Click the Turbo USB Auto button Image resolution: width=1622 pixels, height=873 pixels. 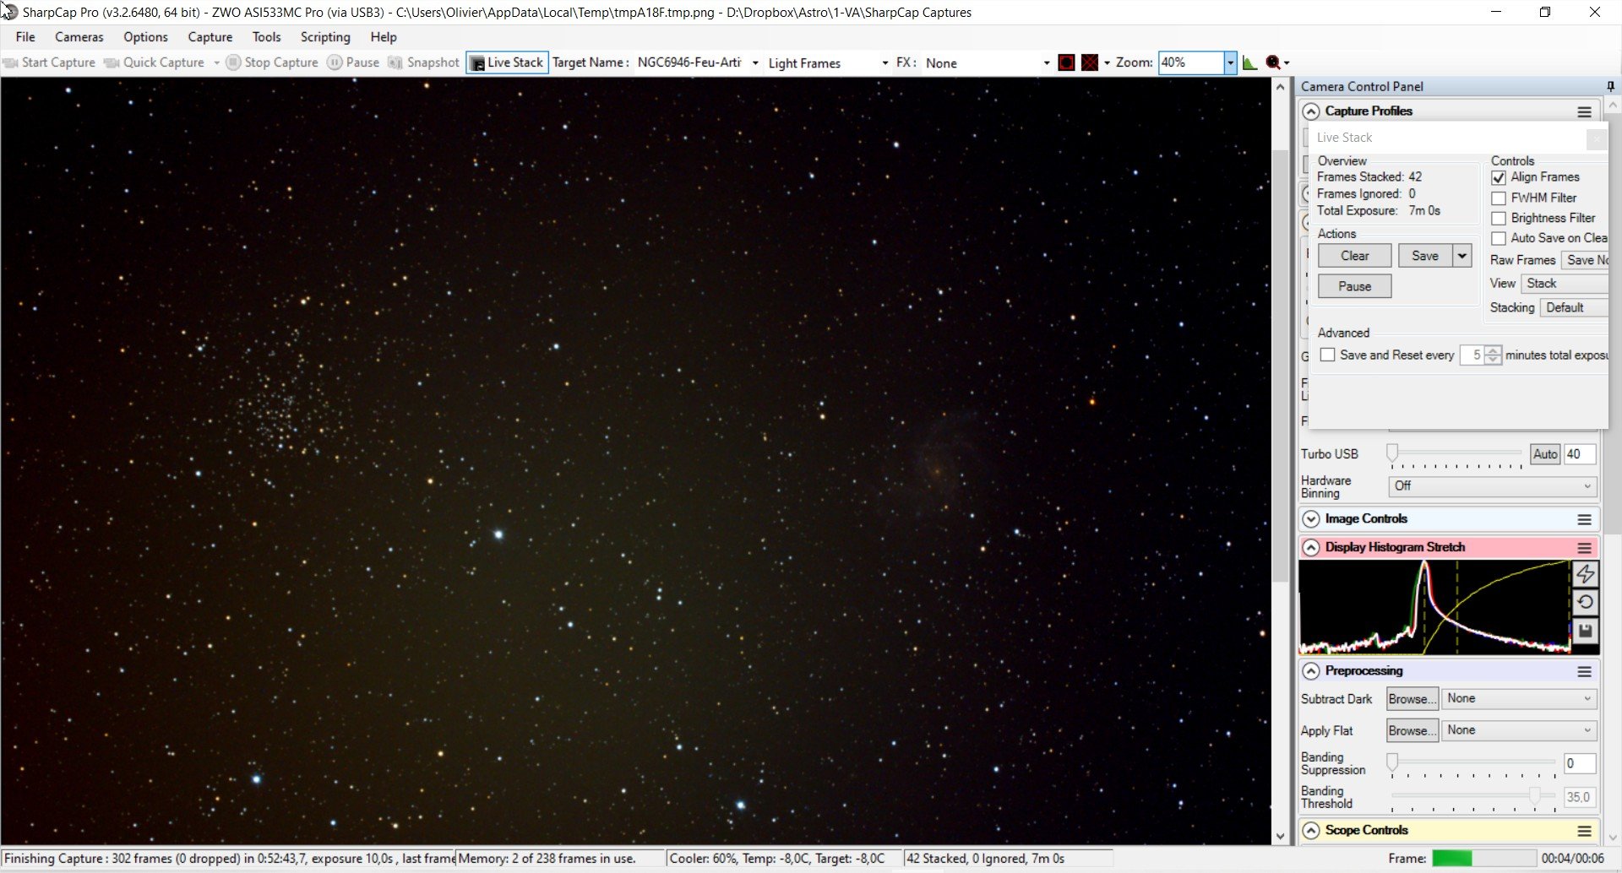1545,454
